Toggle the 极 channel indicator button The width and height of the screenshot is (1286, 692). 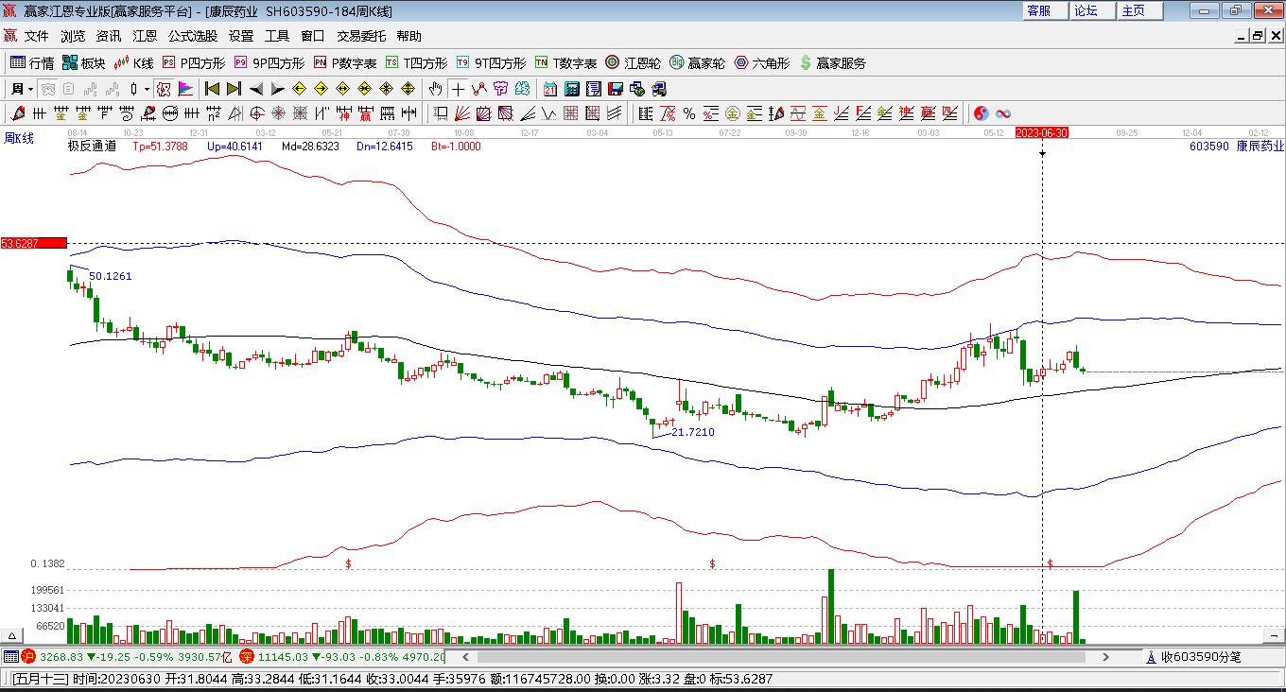[163, 89]
